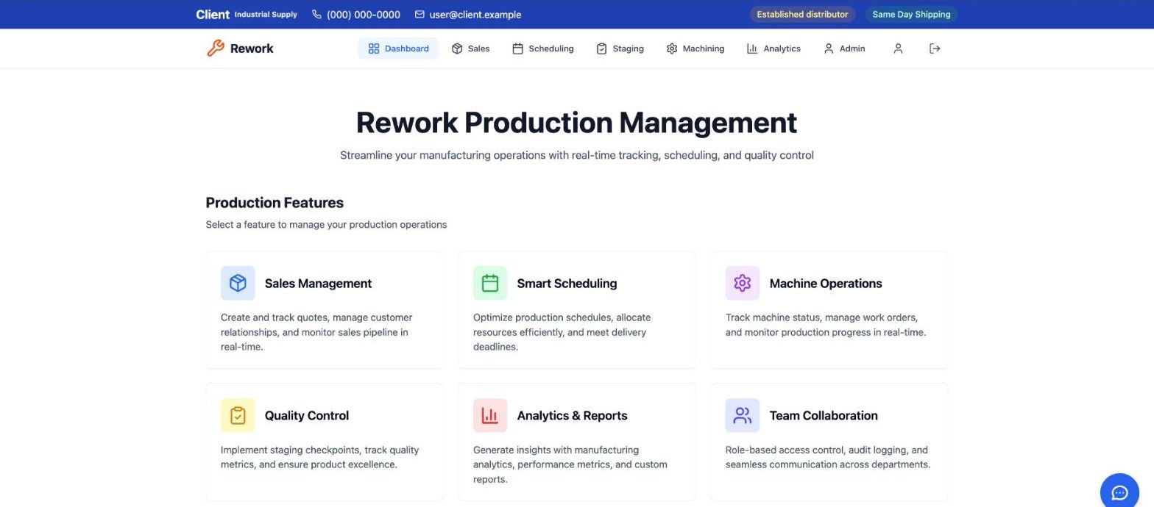Click the purple gear Machine Operations icon
Viewport: 1154px width, 507px height.
pos(742,283)
